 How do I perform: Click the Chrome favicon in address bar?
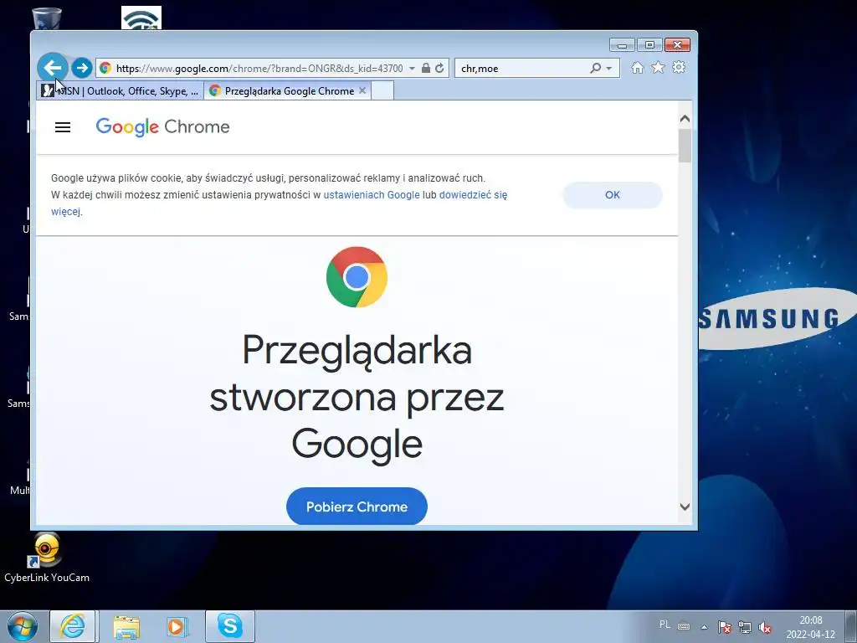pos(105,69)
